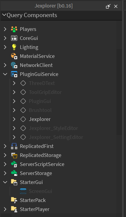
Task: Expand the ReplicatedStorage node arrow
Action: (x=5, y=155)
